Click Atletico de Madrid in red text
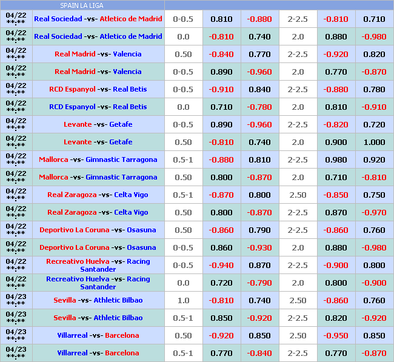 tap(131, 19)
